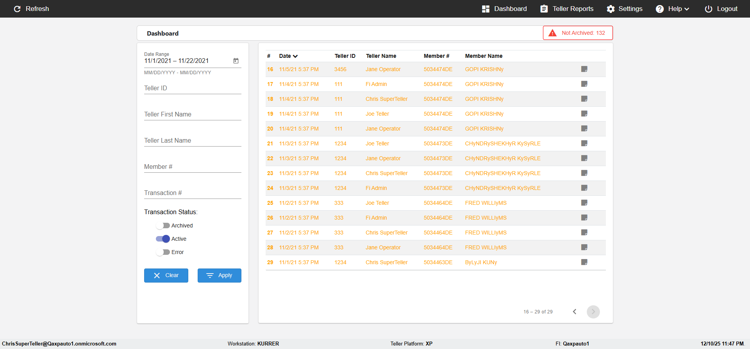Focus the Teller ID filter field
The height and width of the screenshot is (349, 750).
point(193,88)
